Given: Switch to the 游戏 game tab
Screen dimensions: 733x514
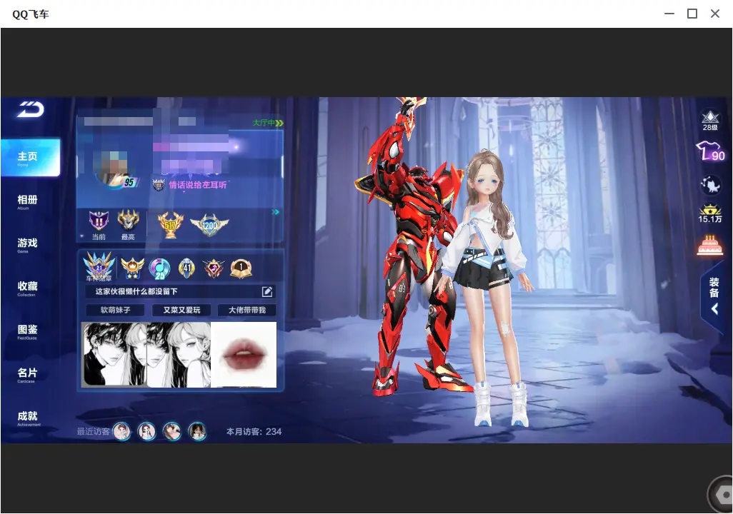Looking at the screenshot, I should click(x=27, y=244).
